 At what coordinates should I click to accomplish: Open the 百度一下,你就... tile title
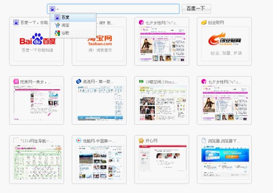(x=35, y=23)
